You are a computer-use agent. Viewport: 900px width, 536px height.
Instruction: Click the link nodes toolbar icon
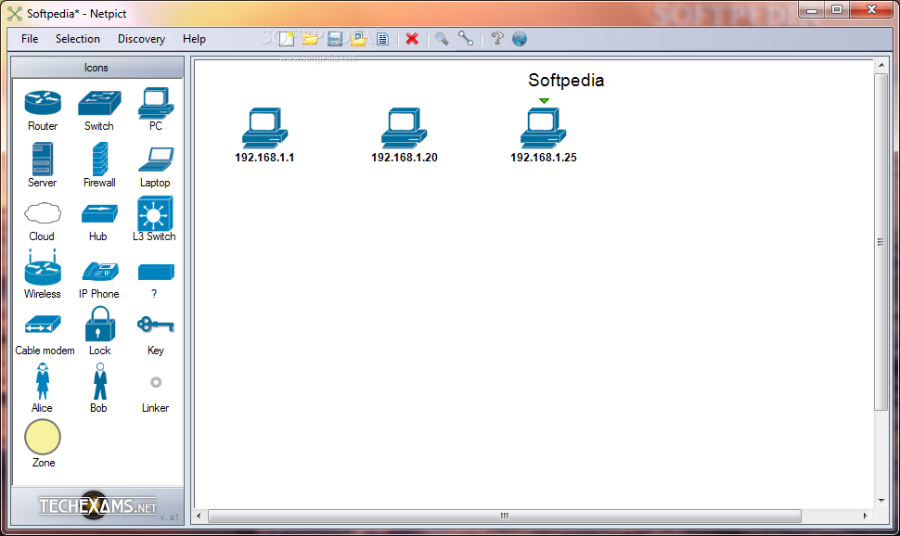(x=466, y=38)
